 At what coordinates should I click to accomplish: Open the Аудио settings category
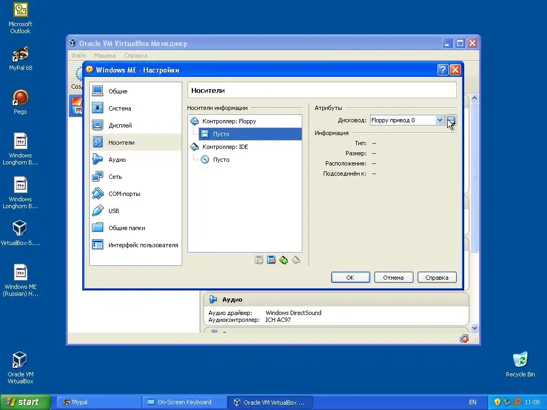coord(136,159)
